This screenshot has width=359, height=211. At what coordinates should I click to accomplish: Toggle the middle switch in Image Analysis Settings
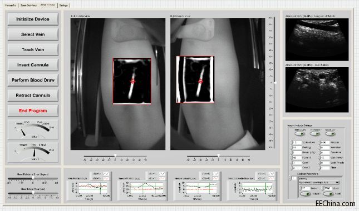(315, 134)
